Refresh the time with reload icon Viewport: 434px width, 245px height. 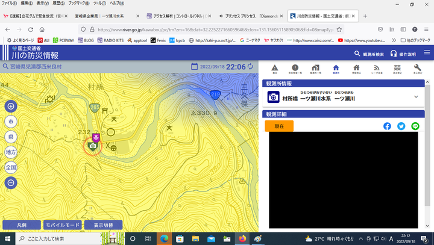(x=251, y=67)
